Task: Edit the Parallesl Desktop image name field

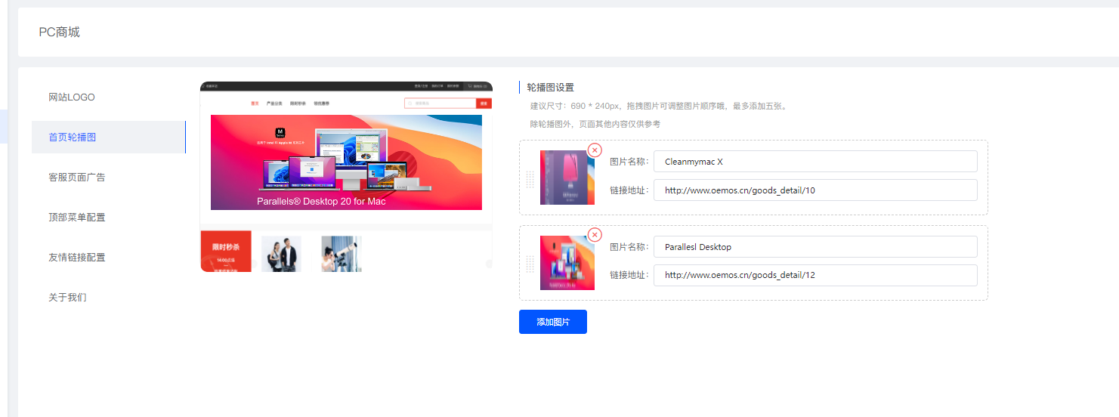Action: pos(815,247)
